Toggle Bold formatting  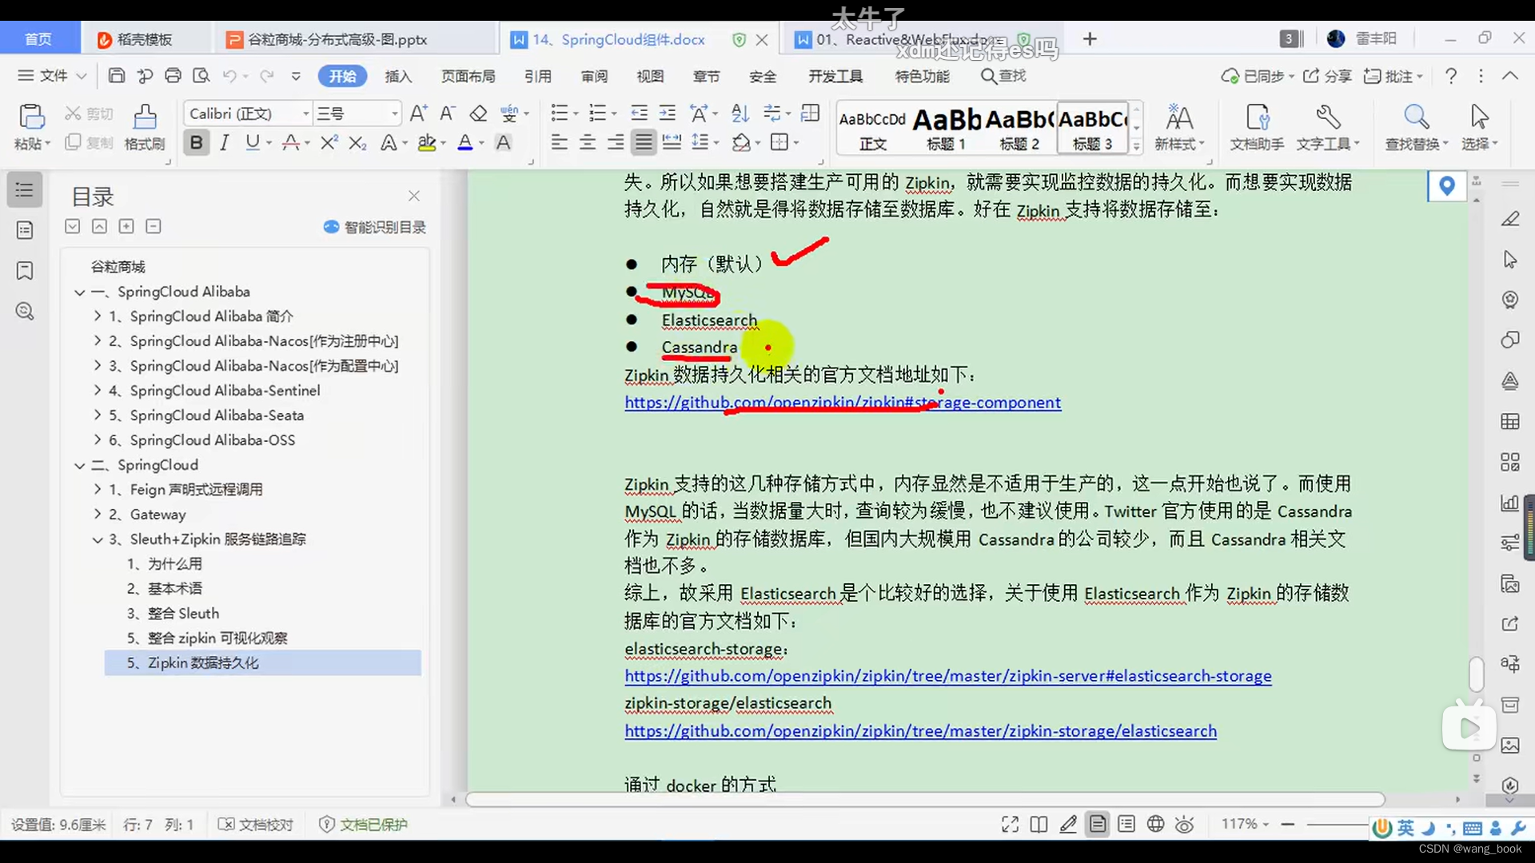[196, 143]
